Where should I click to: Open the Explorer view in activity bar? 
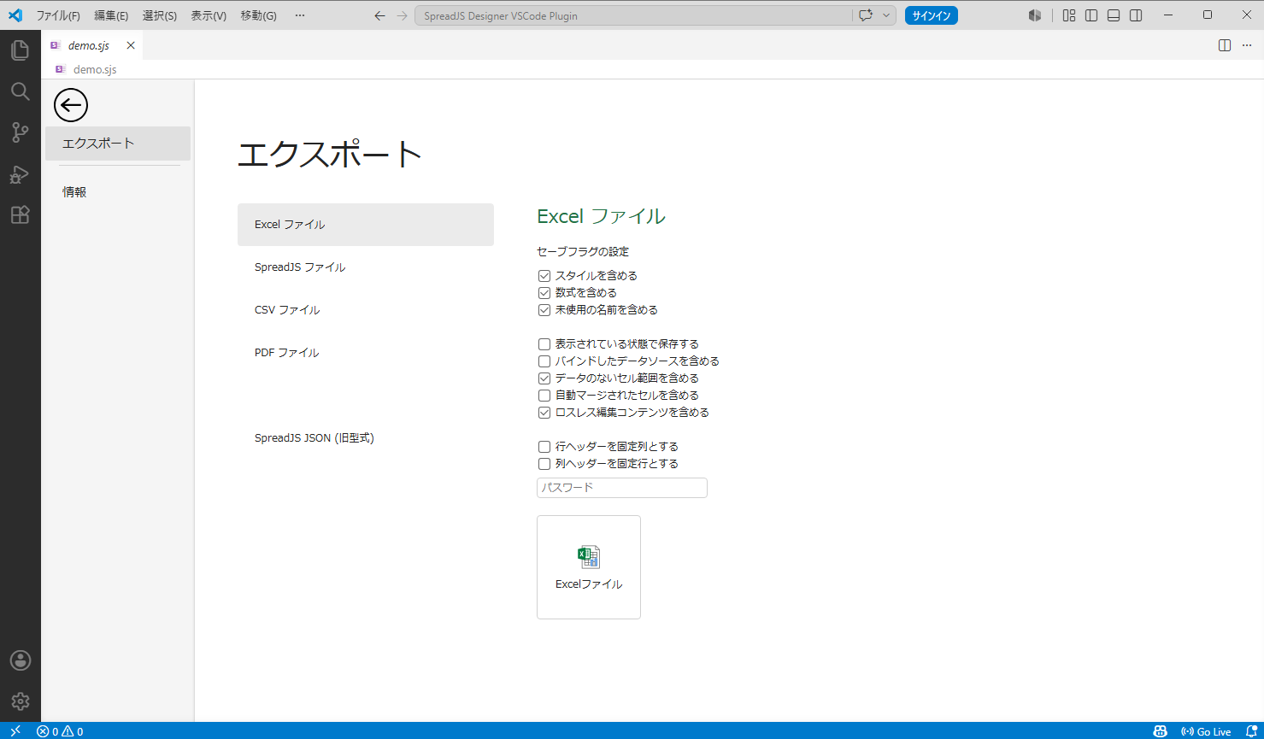(x=21, y=50)
